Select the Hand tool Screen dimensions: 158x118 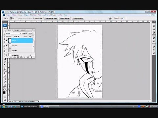point(5,85)
